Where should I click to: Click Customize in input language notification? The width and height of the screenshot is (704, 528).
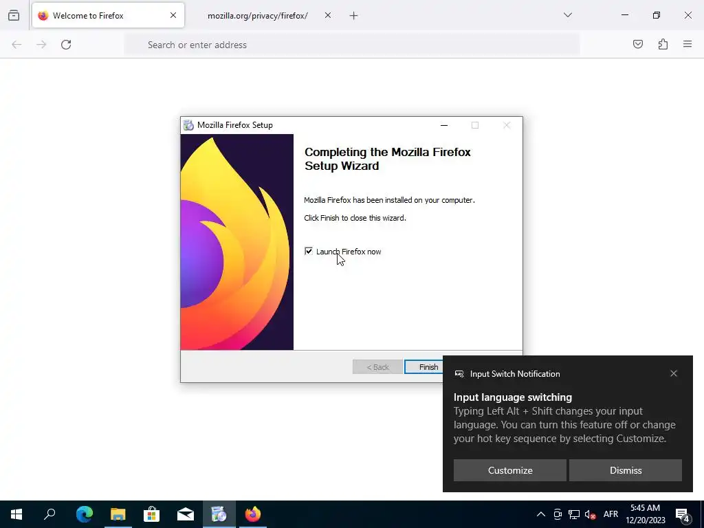[510, 470]
